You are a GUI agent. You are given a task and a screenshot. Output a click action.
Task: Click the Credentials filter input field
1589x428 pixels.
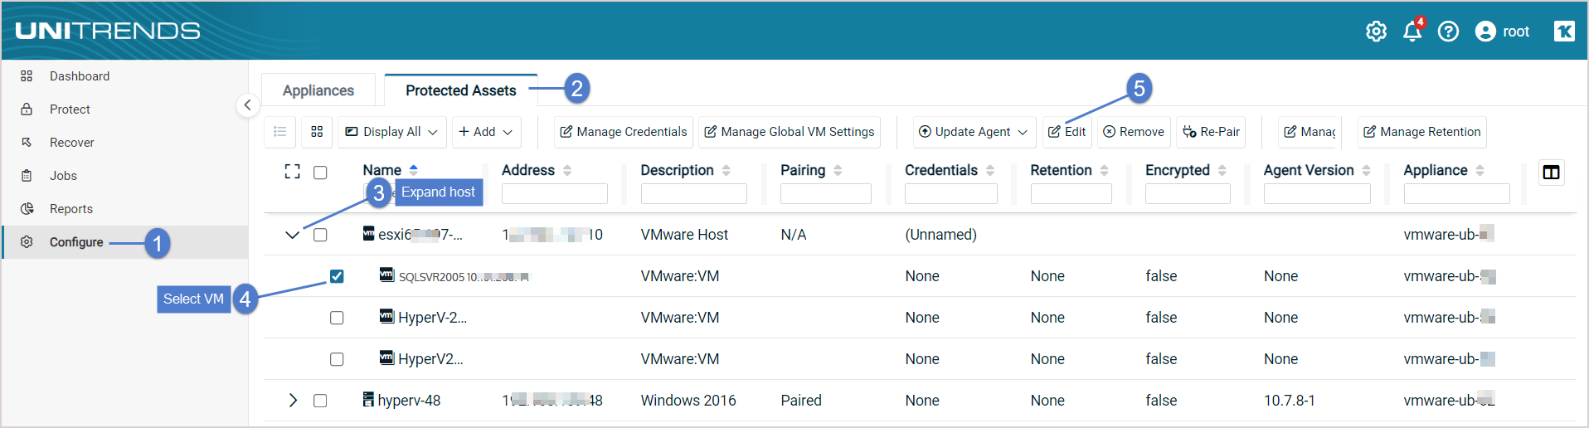pyautogui.click(x=951, y=194)
